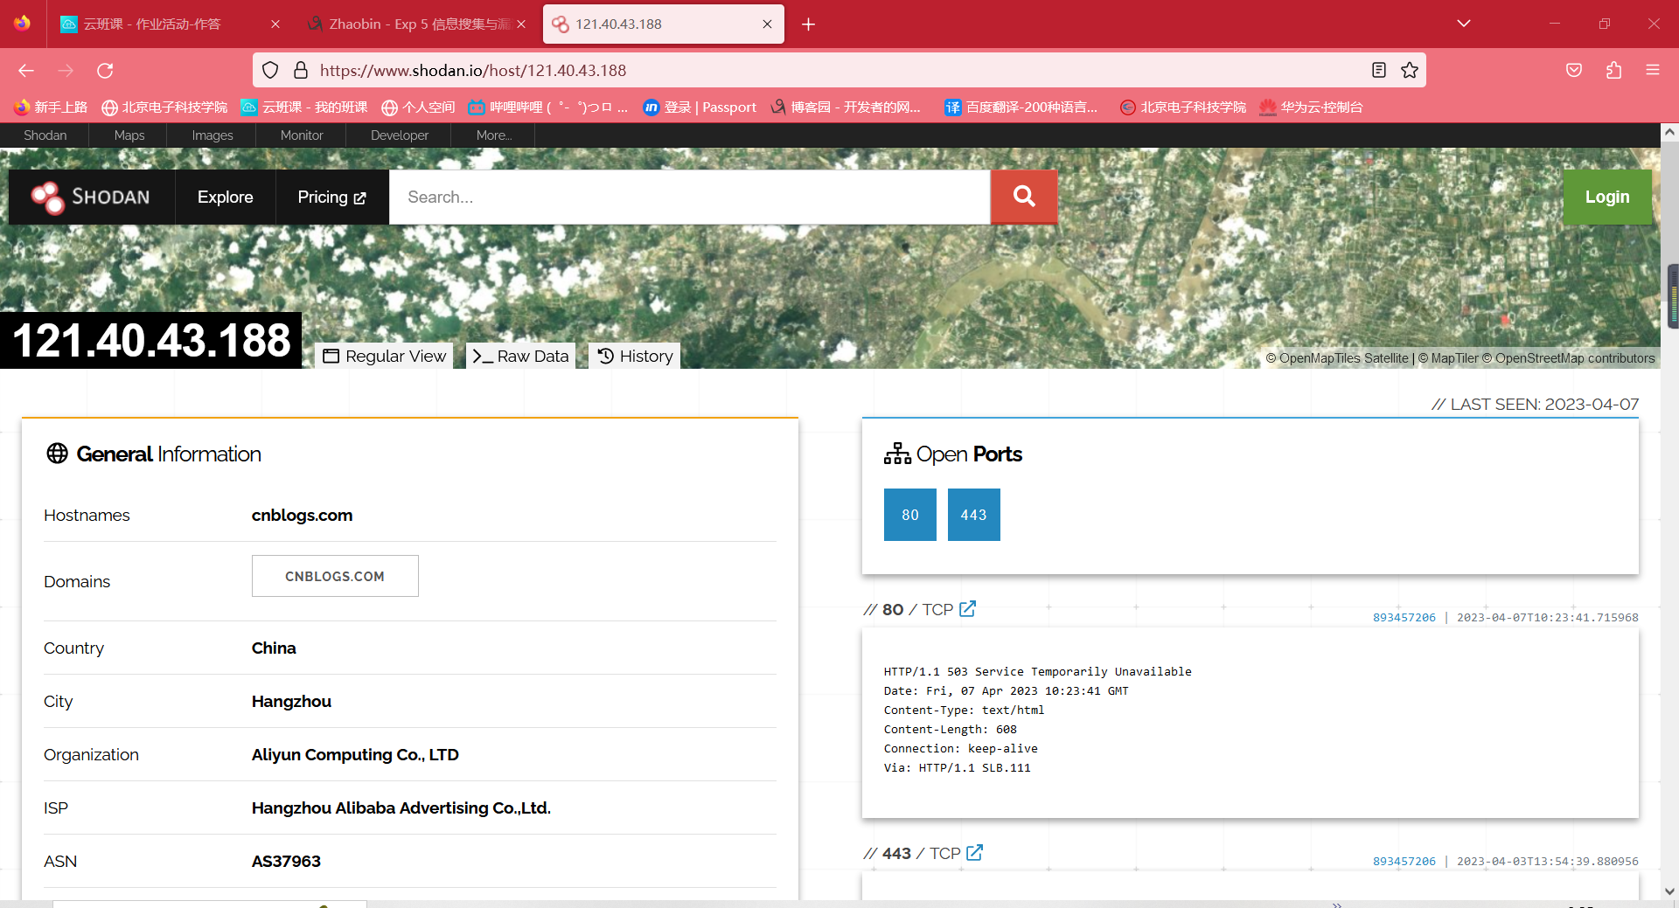Close the Zhaobin Exp 5 tab
Viewport: 1679px width, 908px height.
point(521,24)
